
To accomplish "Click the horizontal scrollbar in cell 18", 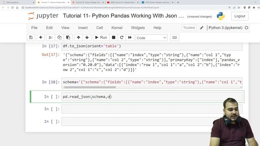I will pyautogui.click(x=90, y=87).
